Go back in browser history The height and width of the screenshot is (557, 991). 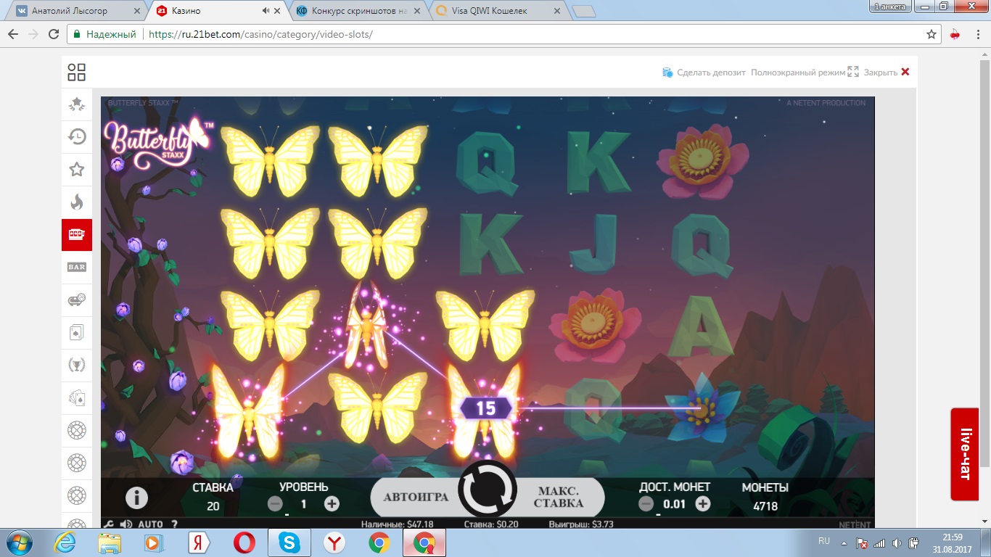[13, 34]
